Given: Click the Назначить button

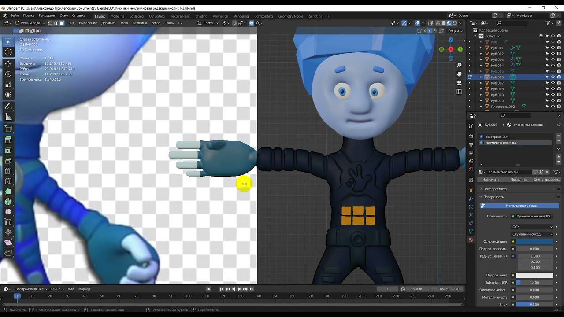Looking at the screenshot, I should 491,179.
